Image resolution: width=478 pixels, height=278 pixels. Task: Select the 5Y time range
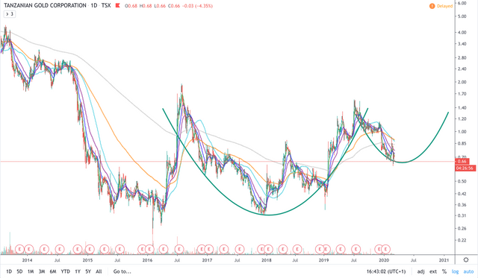[x=88, y=271]
